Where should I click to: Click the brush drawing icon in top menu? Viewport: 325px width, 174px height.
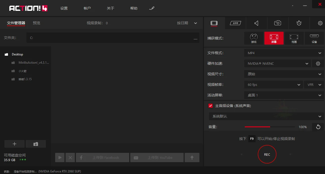pyautogui.click(x=152, y=8)
